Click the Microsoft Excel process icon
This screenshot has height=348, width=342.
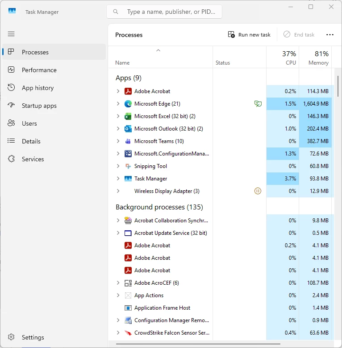[x=128, y=116]
